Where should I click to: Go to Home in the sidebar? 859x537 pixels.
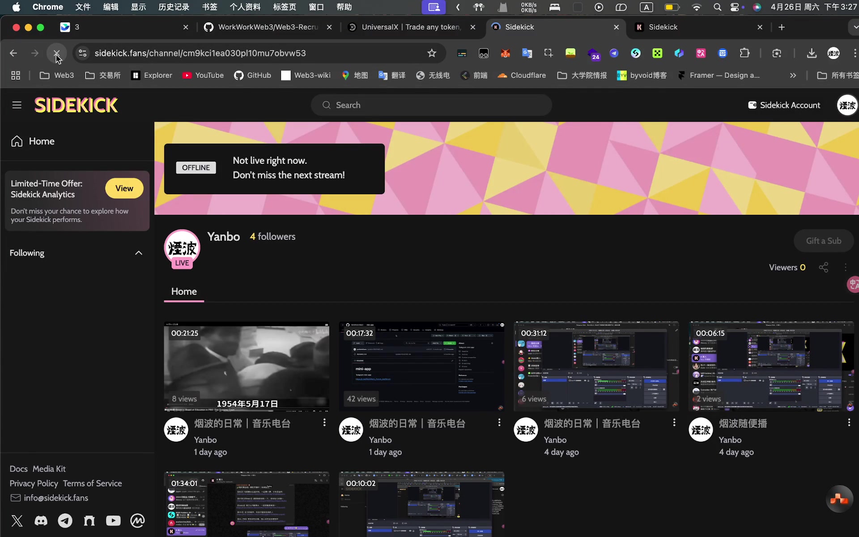point(33,141)
